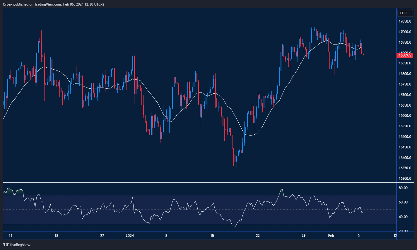This screenshot has width=417, height=250.
Task: Click date 29 on the time axis
Action: (303, 236)
